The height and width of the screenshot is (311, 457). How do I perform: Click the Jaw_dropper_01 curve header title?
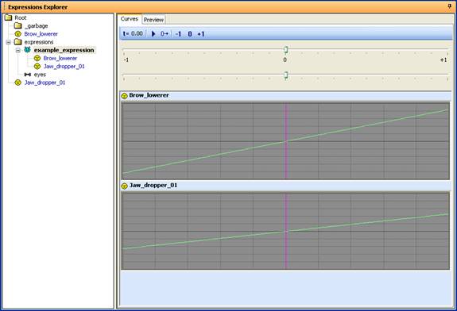153,186
